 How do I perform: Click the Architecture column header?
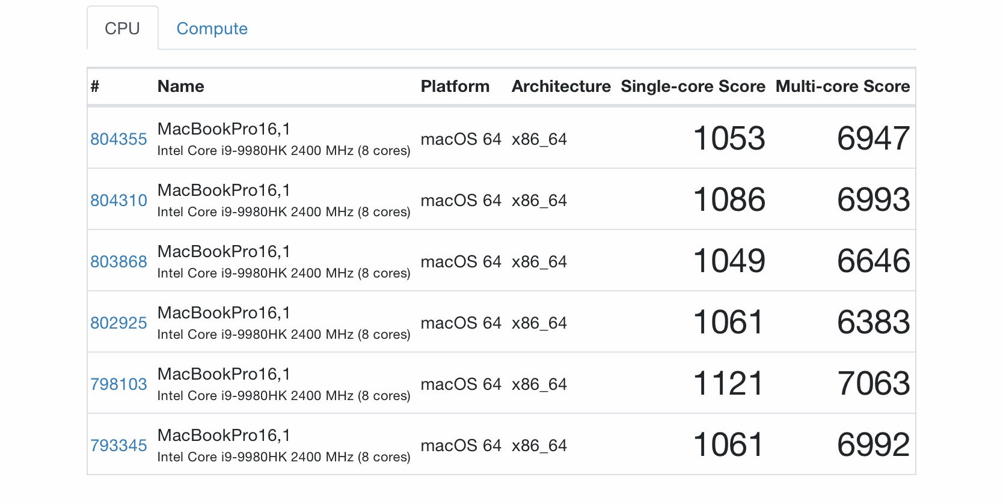point(561,87)
